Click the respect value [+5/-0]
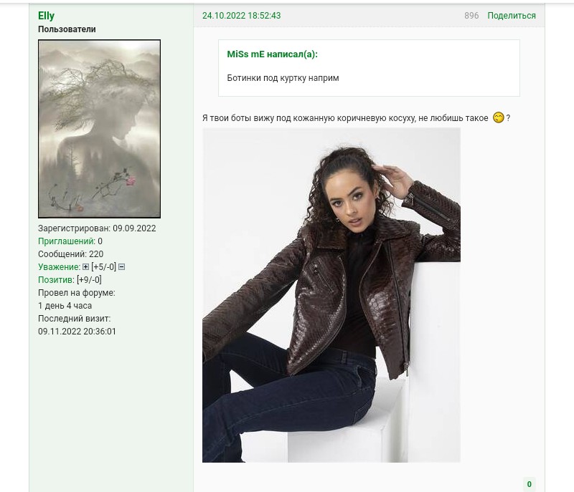The image size is (574, 492). point(103,267)
